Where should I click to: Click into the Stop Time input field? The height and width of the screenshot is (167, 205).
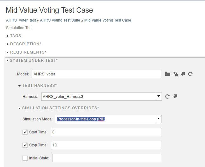(106, 145)
